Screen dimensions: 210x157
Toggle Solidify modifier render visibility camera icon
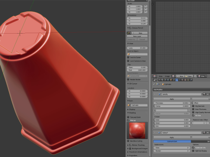point(204,94)
